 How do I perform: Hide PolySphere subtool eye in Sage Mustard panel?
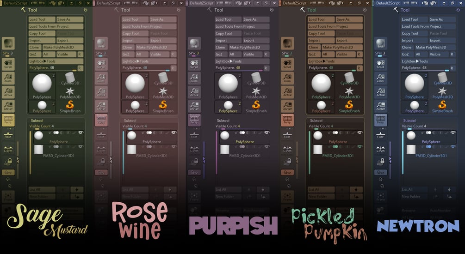(81, 133)
